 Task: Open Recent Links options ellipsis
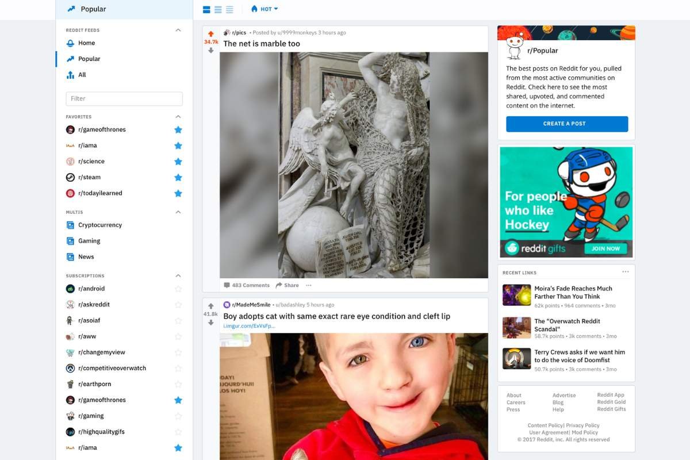(625, 272)
